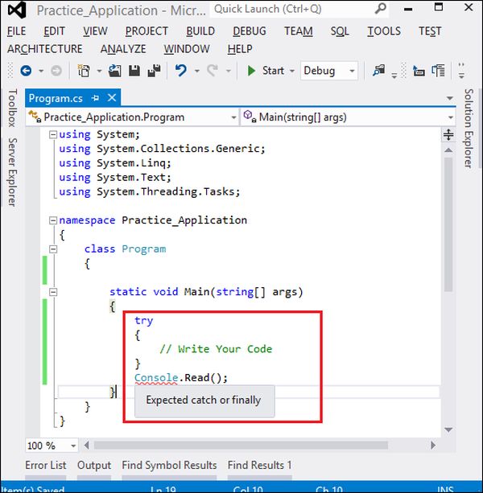The image size is (483, 493).
Task: Open the SQL menu
Action: pyautogui.click(x=340, y=31)
